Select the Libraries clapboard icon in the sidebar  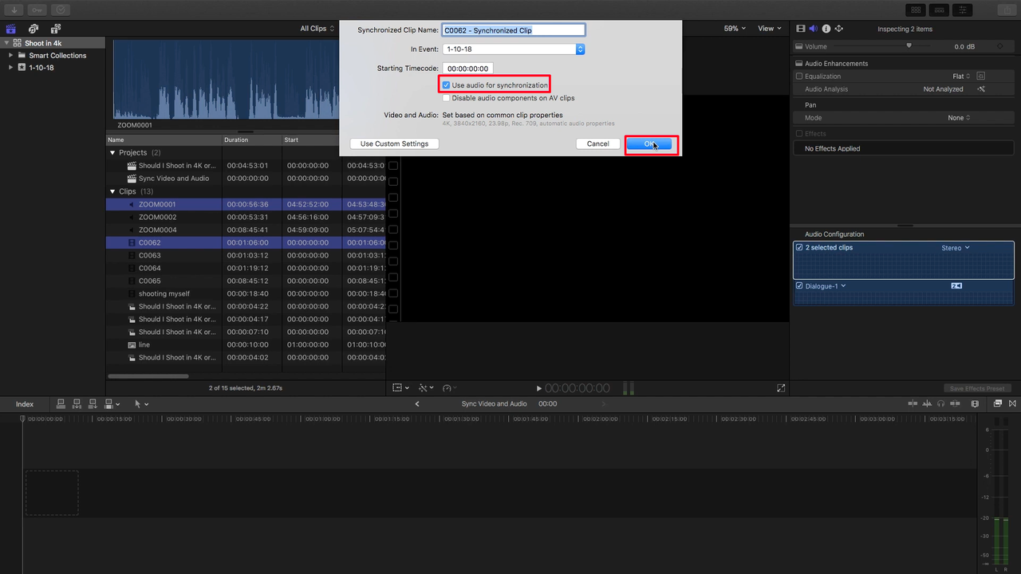[x=10, y=28]
